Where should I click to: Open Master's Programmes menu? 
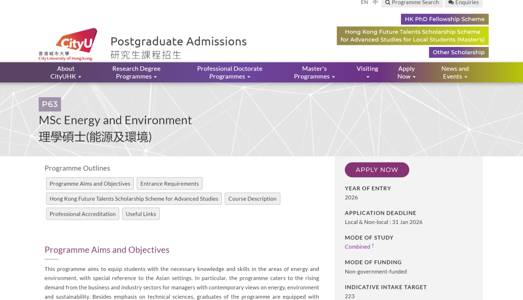coord(314,73)
